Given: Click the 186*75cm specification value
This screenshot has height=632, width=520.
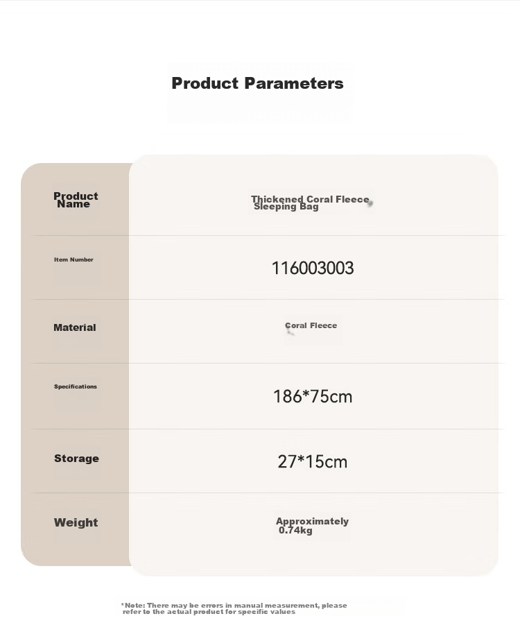Looking at the screenshot, I should 313,396.
